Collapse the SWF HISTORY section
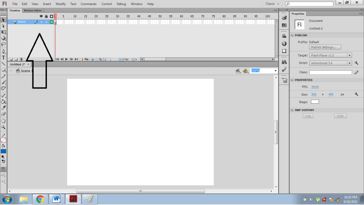This screenshot has width=364, height=205. (292, 110)
